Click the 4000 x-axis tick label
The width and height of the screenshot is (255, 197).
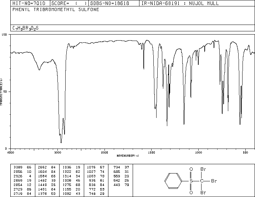11,152
